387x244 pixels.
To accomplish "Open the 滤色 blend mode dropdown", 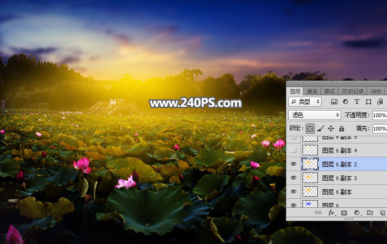I will tap(314, 115).
